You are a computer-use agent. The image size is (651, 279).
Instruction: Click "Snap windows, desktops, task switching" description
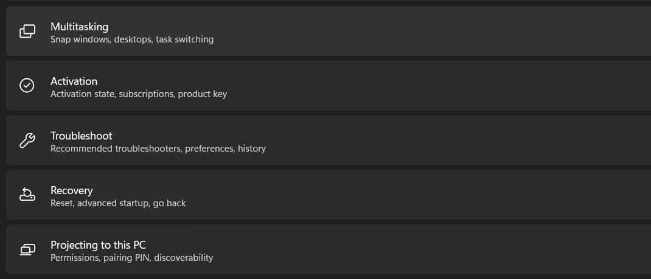(x=132, y=40)
